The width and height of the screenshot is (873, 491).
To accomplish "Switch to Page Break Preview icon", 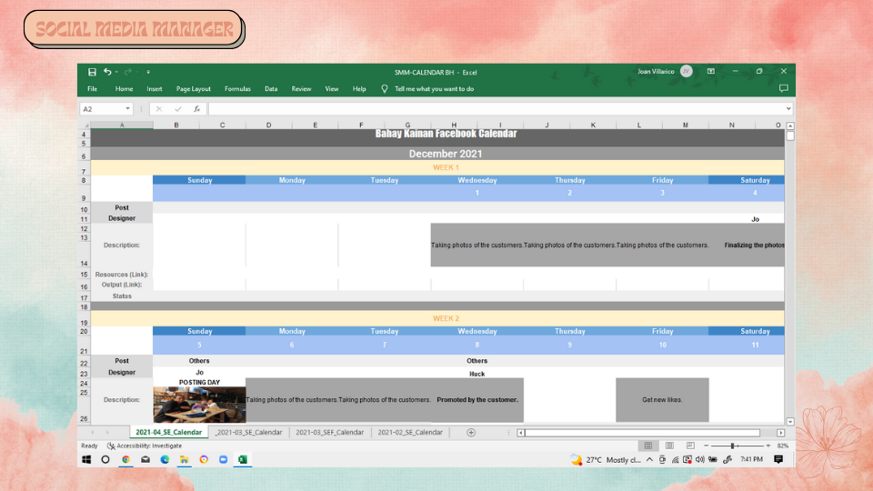I will point(690,446).
